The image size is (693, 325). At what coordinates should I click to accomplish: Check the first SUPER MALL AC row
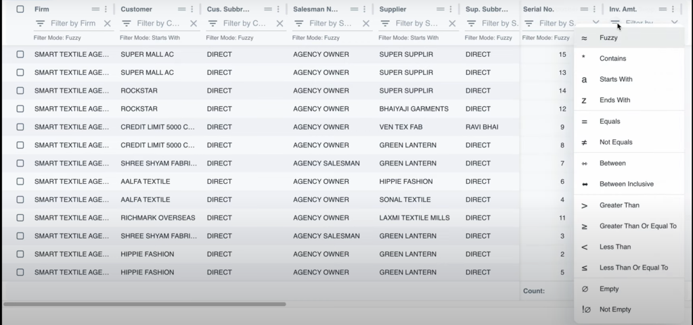point(20,54)
